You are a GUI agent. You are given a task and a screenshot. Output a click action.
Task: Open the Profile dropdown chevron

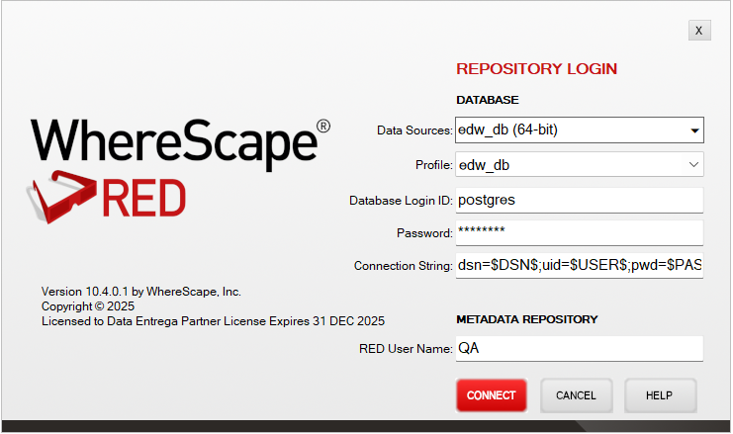click(693, 164)
